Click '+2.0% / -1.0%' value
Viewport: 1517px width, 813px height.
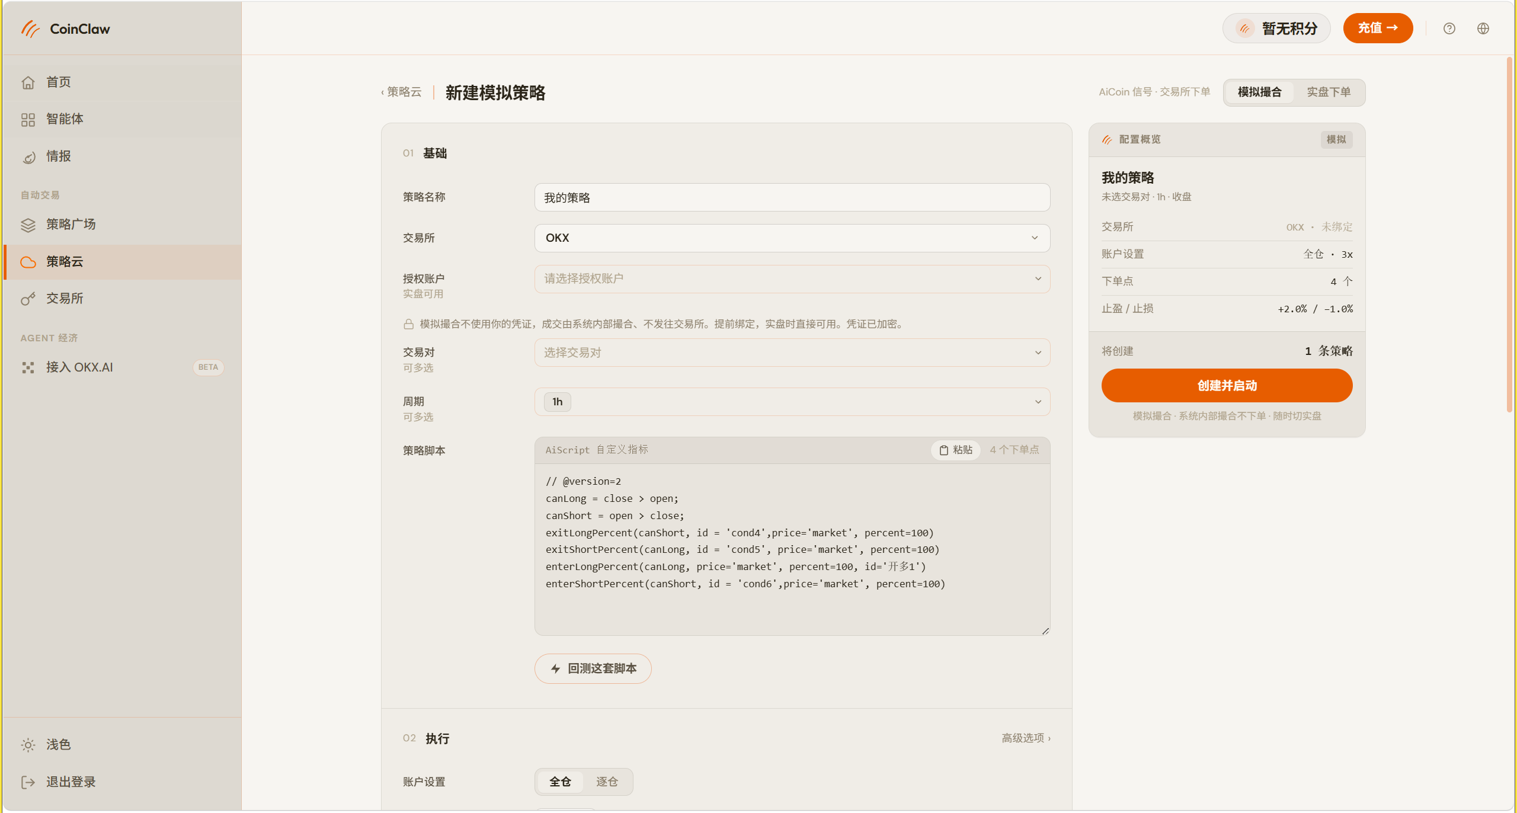[1315, 309]
